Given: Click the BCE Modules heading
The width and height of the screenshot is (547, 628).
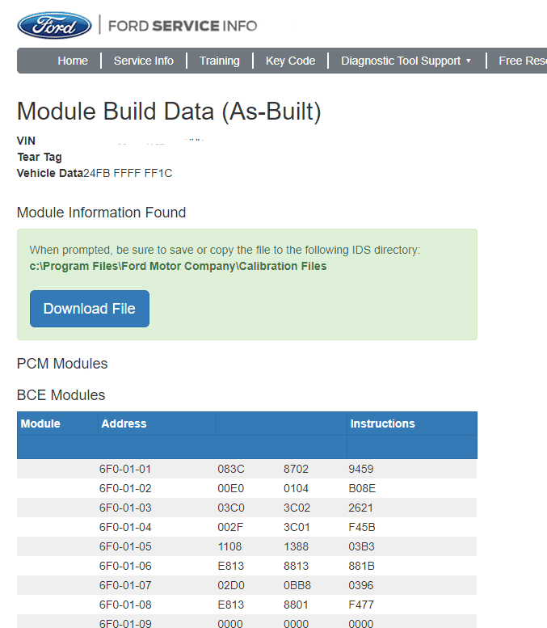Looking at the screenshot, I should point(61,395).
